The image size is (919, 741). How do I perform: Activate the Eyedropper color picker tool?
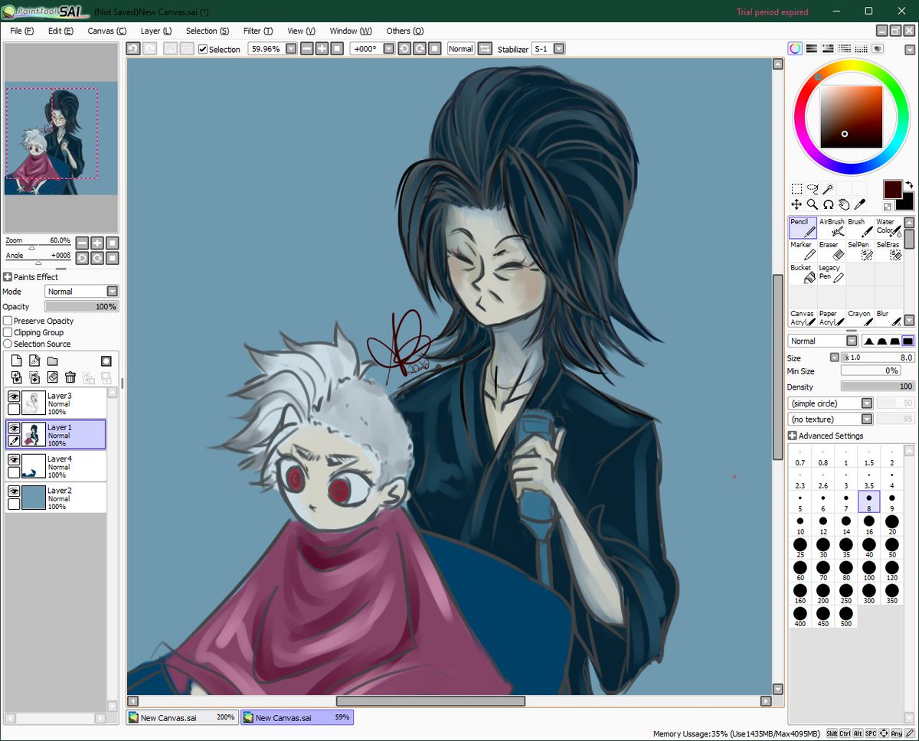[859, 204]
